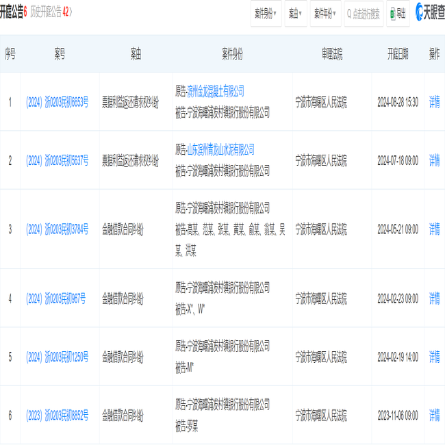Viewport: 445px width, 445px height.
Task: Select 宁波市海曙区人民法院 in row 1
Action: pos(321,102)
